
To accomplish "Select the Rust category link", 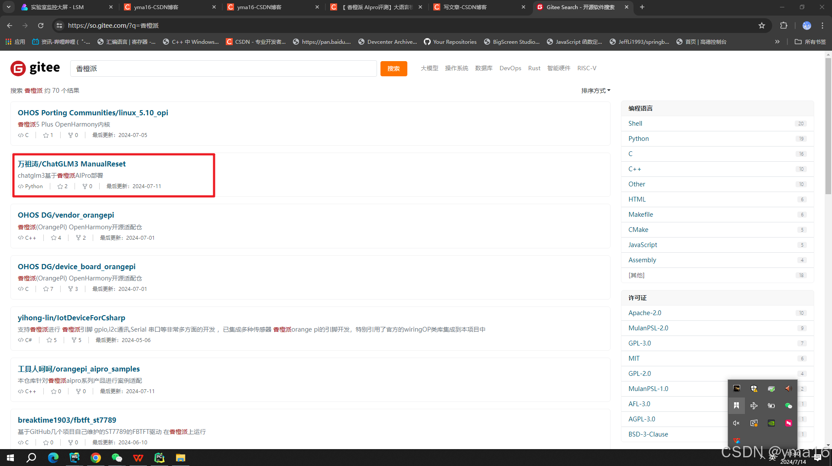I will (534, 68).
